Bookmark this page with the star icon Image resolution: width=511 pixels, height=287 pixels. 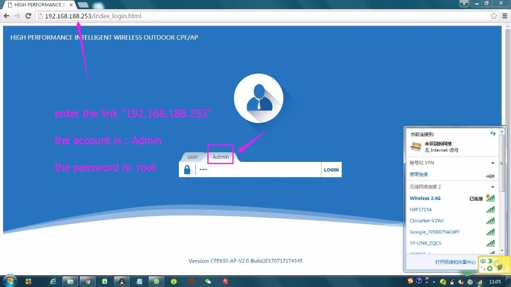click(x=494, y=16)
